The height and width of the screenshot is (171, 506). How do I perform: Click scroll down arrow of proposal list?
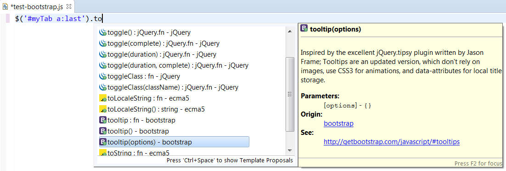pyautogui.click(x=289, y=150)
